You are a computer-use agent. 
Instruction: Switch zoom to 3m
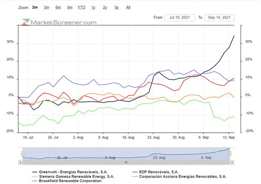[46, 7]
